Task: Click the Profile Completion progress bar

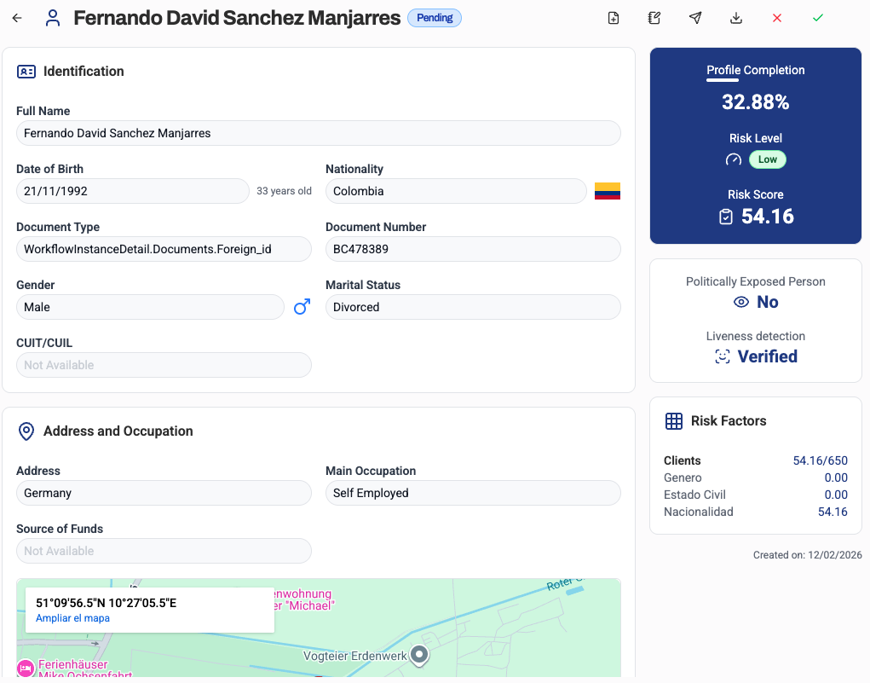Action: tap(723, 81)
